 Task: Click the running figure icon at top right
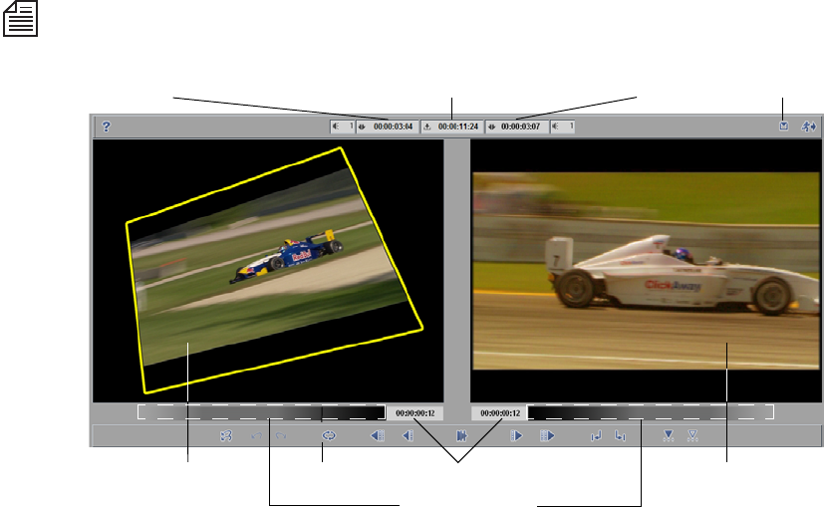[808, 127]
